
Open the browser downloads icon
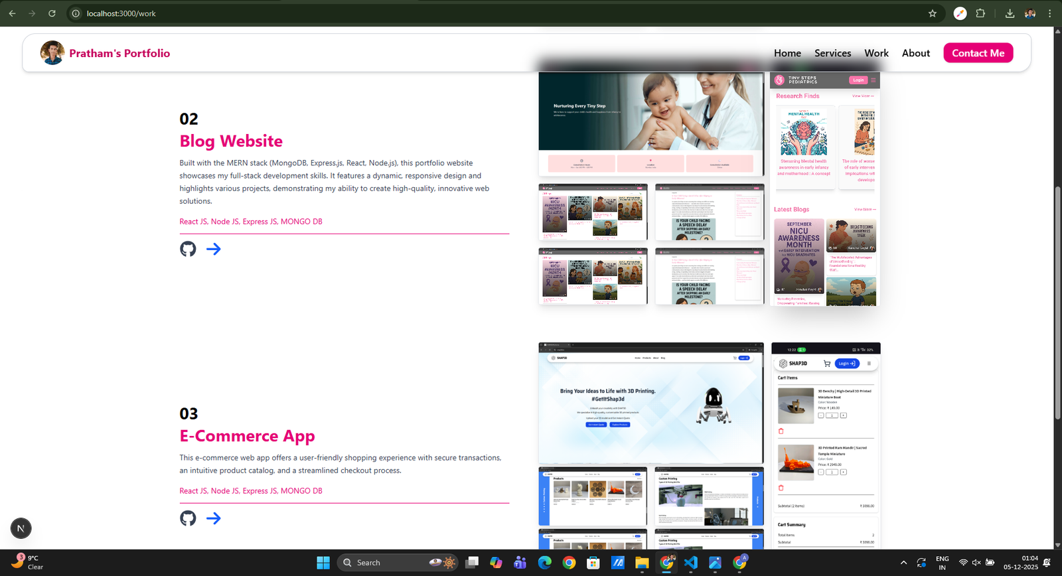pyautogui.click(x=1010, y=13)
